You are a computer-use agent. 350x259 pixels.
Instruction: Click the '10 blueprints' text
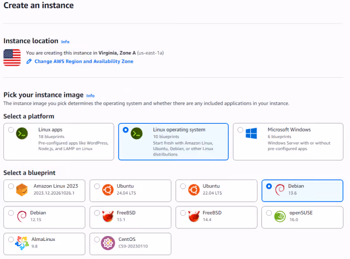coord(166,136)
